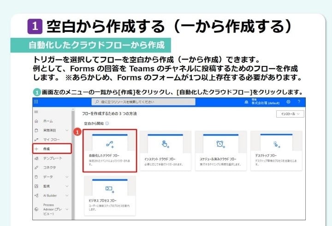
Task: Open the インストール dropdown
Action: (x=290, y=114)
